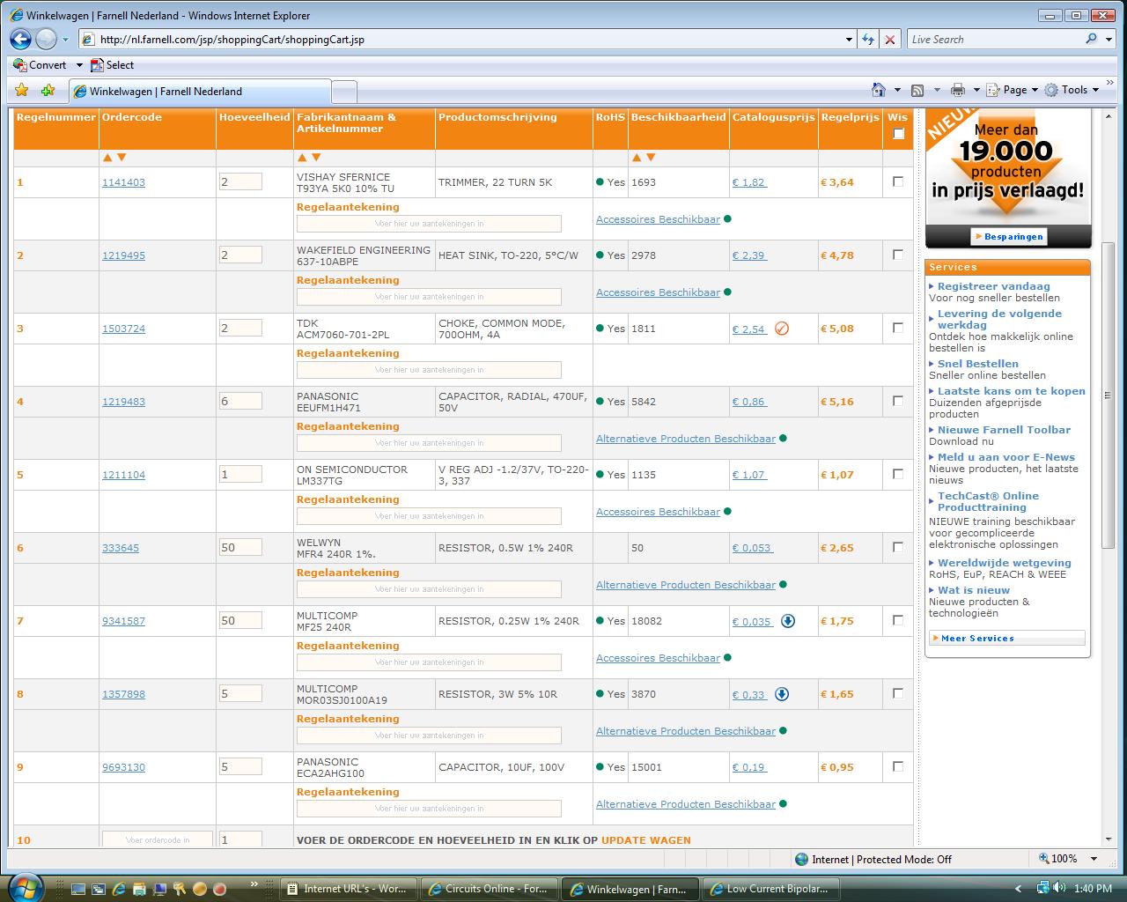The image size is (1127, 902).
Task: Click Show Desktop quick launch icon
Action: tap(78, 889)
